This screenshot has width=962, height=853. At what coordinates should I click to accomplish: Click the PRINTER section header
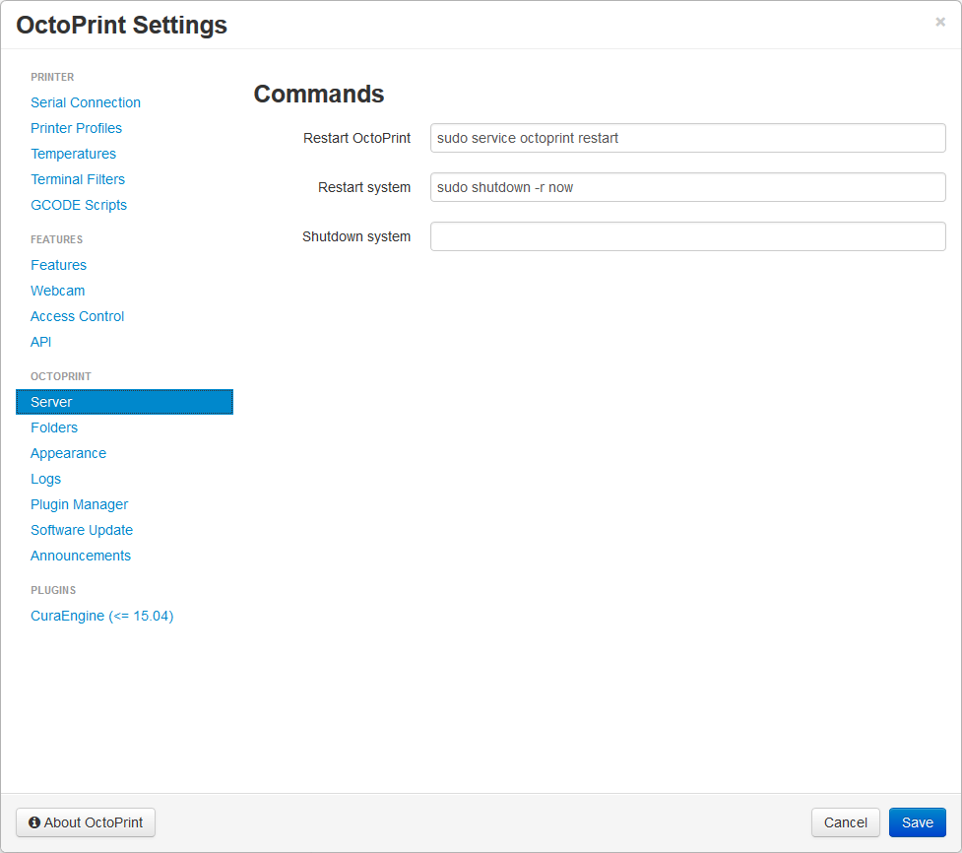click(52, 78)
